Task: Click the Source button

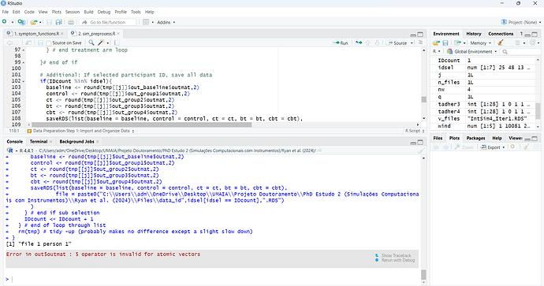Action: (x=397, y=43)
